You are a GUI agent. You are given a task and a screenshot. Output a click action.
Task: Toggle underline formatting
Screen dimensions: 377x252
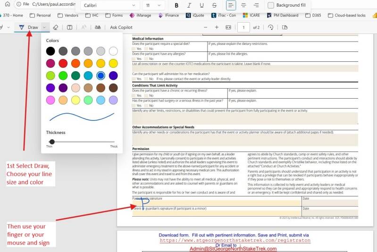coord(202,5)
